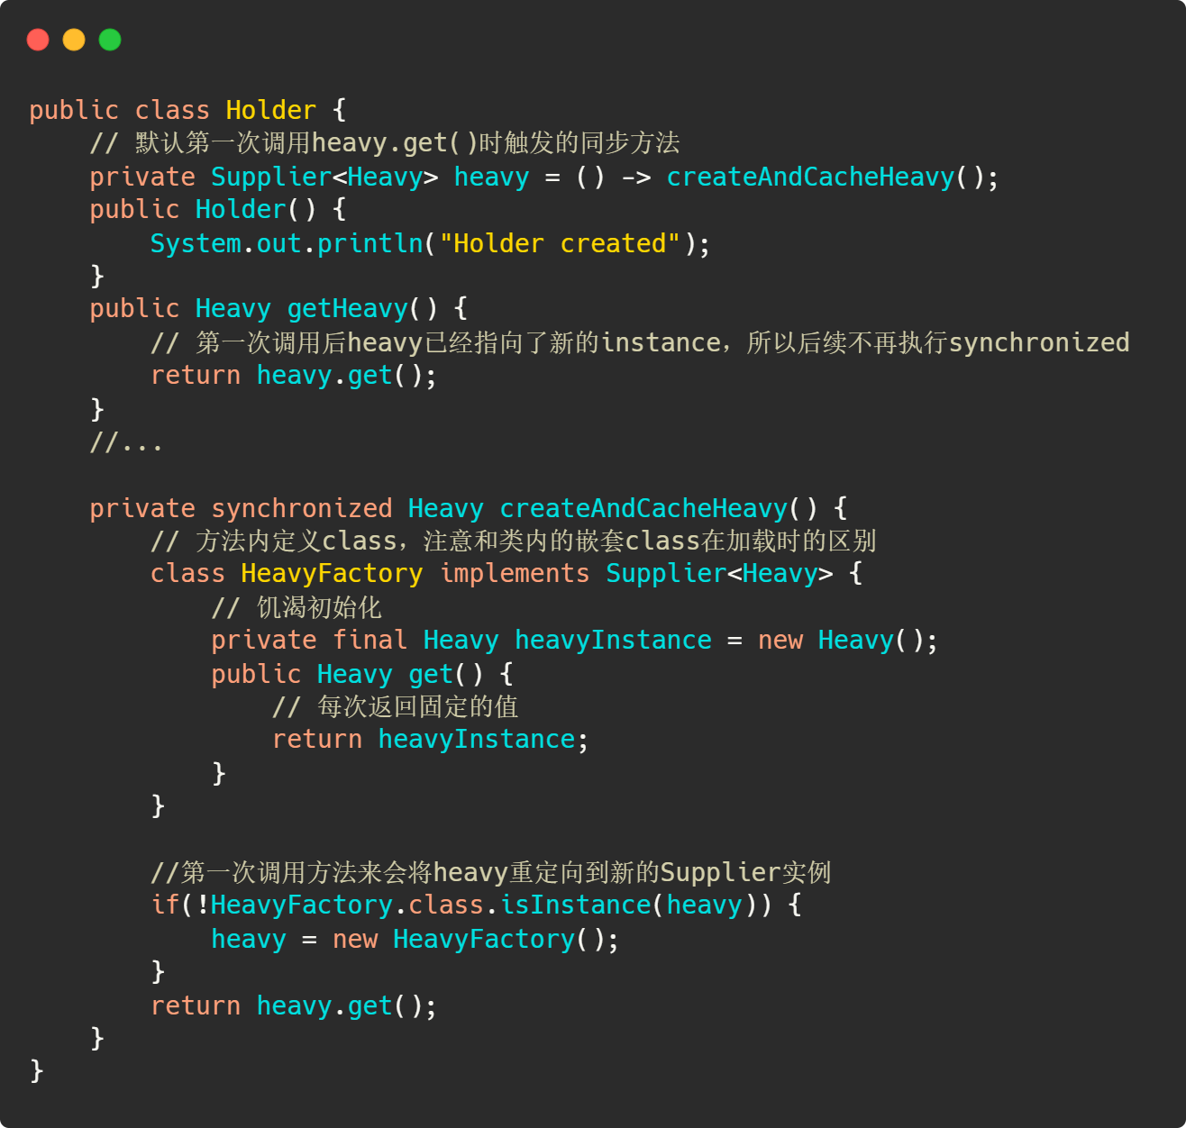Click the 'heavy = new HeavyFactory();' line
Screen dimensions: 1186x1128
[415, 940]
